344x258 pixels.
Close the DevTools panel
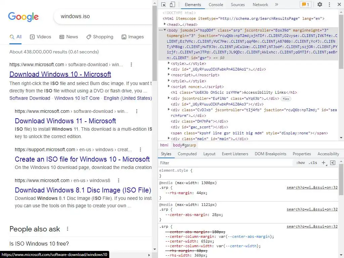click(x=339, y=4)
